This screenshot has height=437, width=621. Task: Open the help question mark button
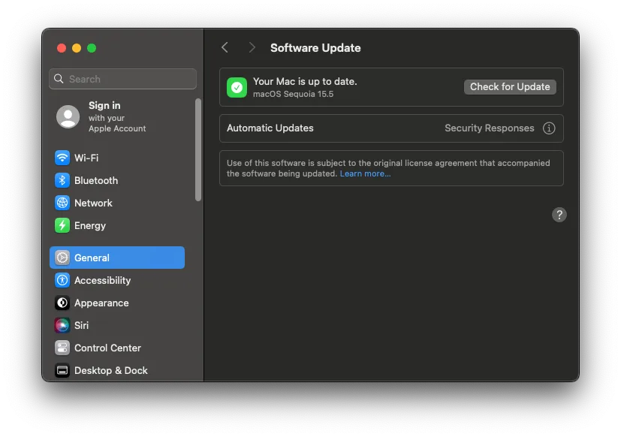pyautogui.click(x=559, y=214)
